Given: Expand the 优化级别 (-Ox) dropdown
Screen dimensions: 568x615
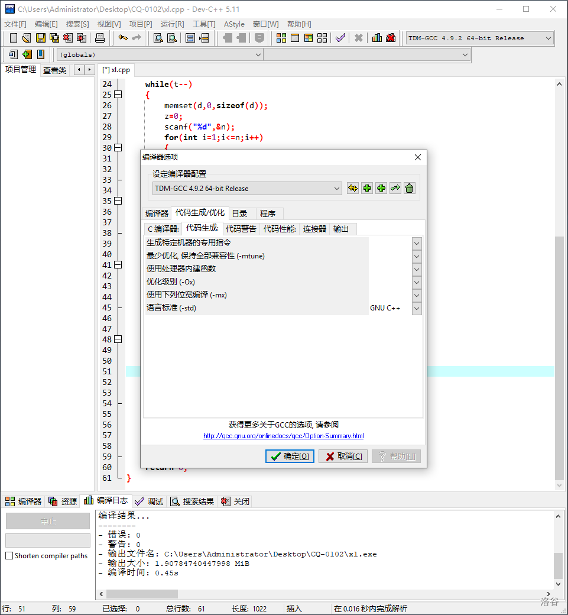Looking at the screenshot, I should 417,282.
